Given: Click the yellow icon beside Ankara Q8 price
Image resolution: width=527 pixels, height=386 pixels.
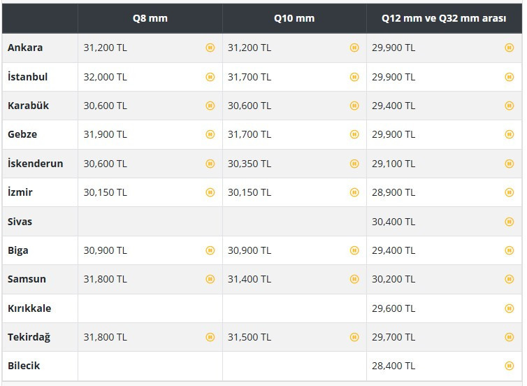Looking at the screenshot, I should pos(210,48).
